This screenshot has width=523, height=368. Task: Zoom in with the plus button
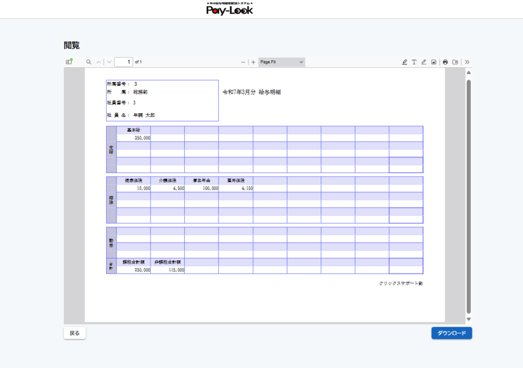(253, 62)
